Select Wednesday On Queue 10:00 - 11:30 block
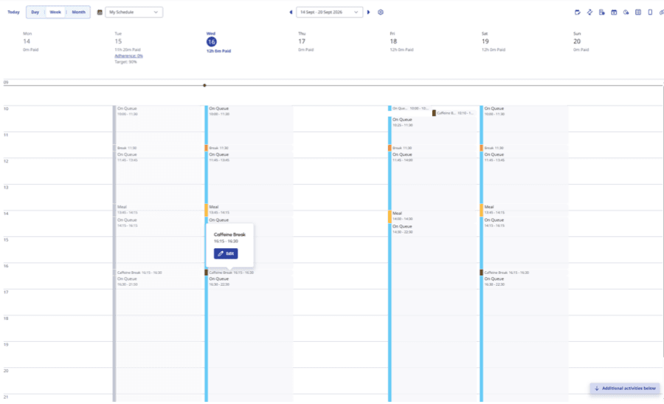This screenshot has width=664, height=404. (249, 125)
